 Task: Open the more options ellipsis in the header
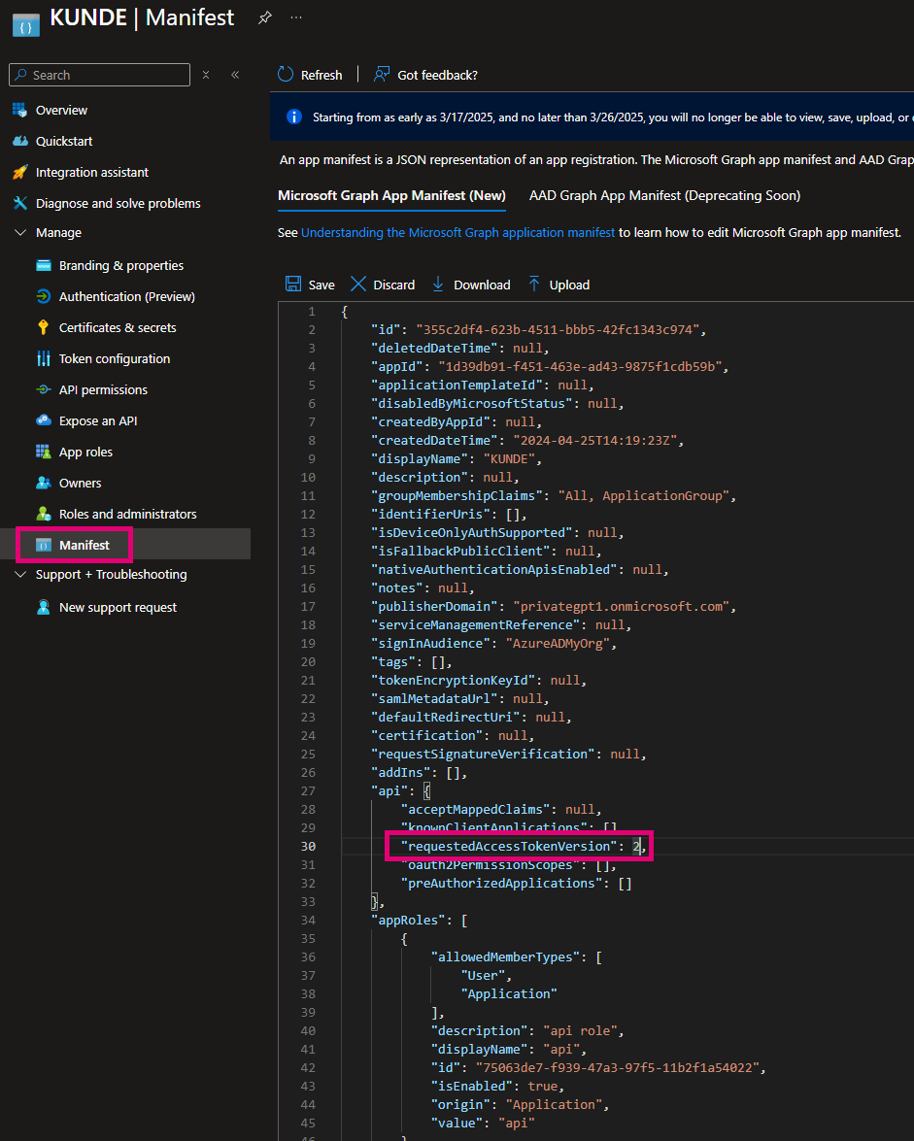click(x=296, y=17)
